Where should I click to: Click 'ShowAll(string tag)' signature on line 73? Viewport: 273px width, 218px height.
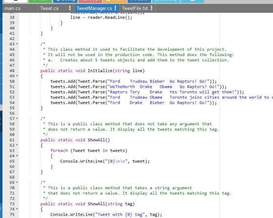coord(111,204)
